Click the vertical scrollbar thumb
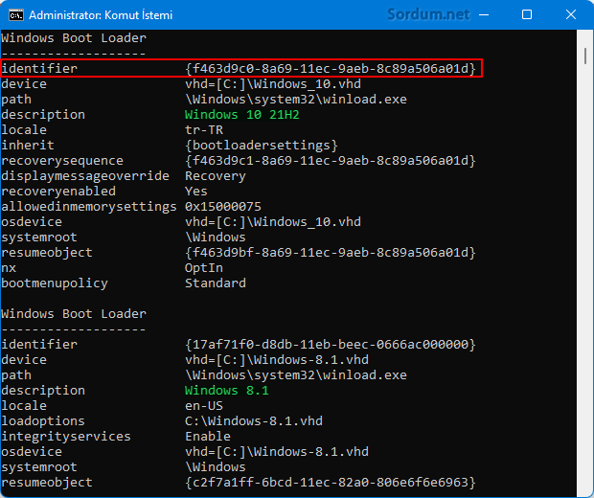 585,57
